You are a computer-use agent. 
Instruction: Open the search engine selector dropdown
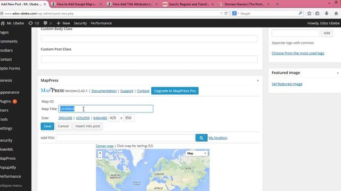coord(236,13)
